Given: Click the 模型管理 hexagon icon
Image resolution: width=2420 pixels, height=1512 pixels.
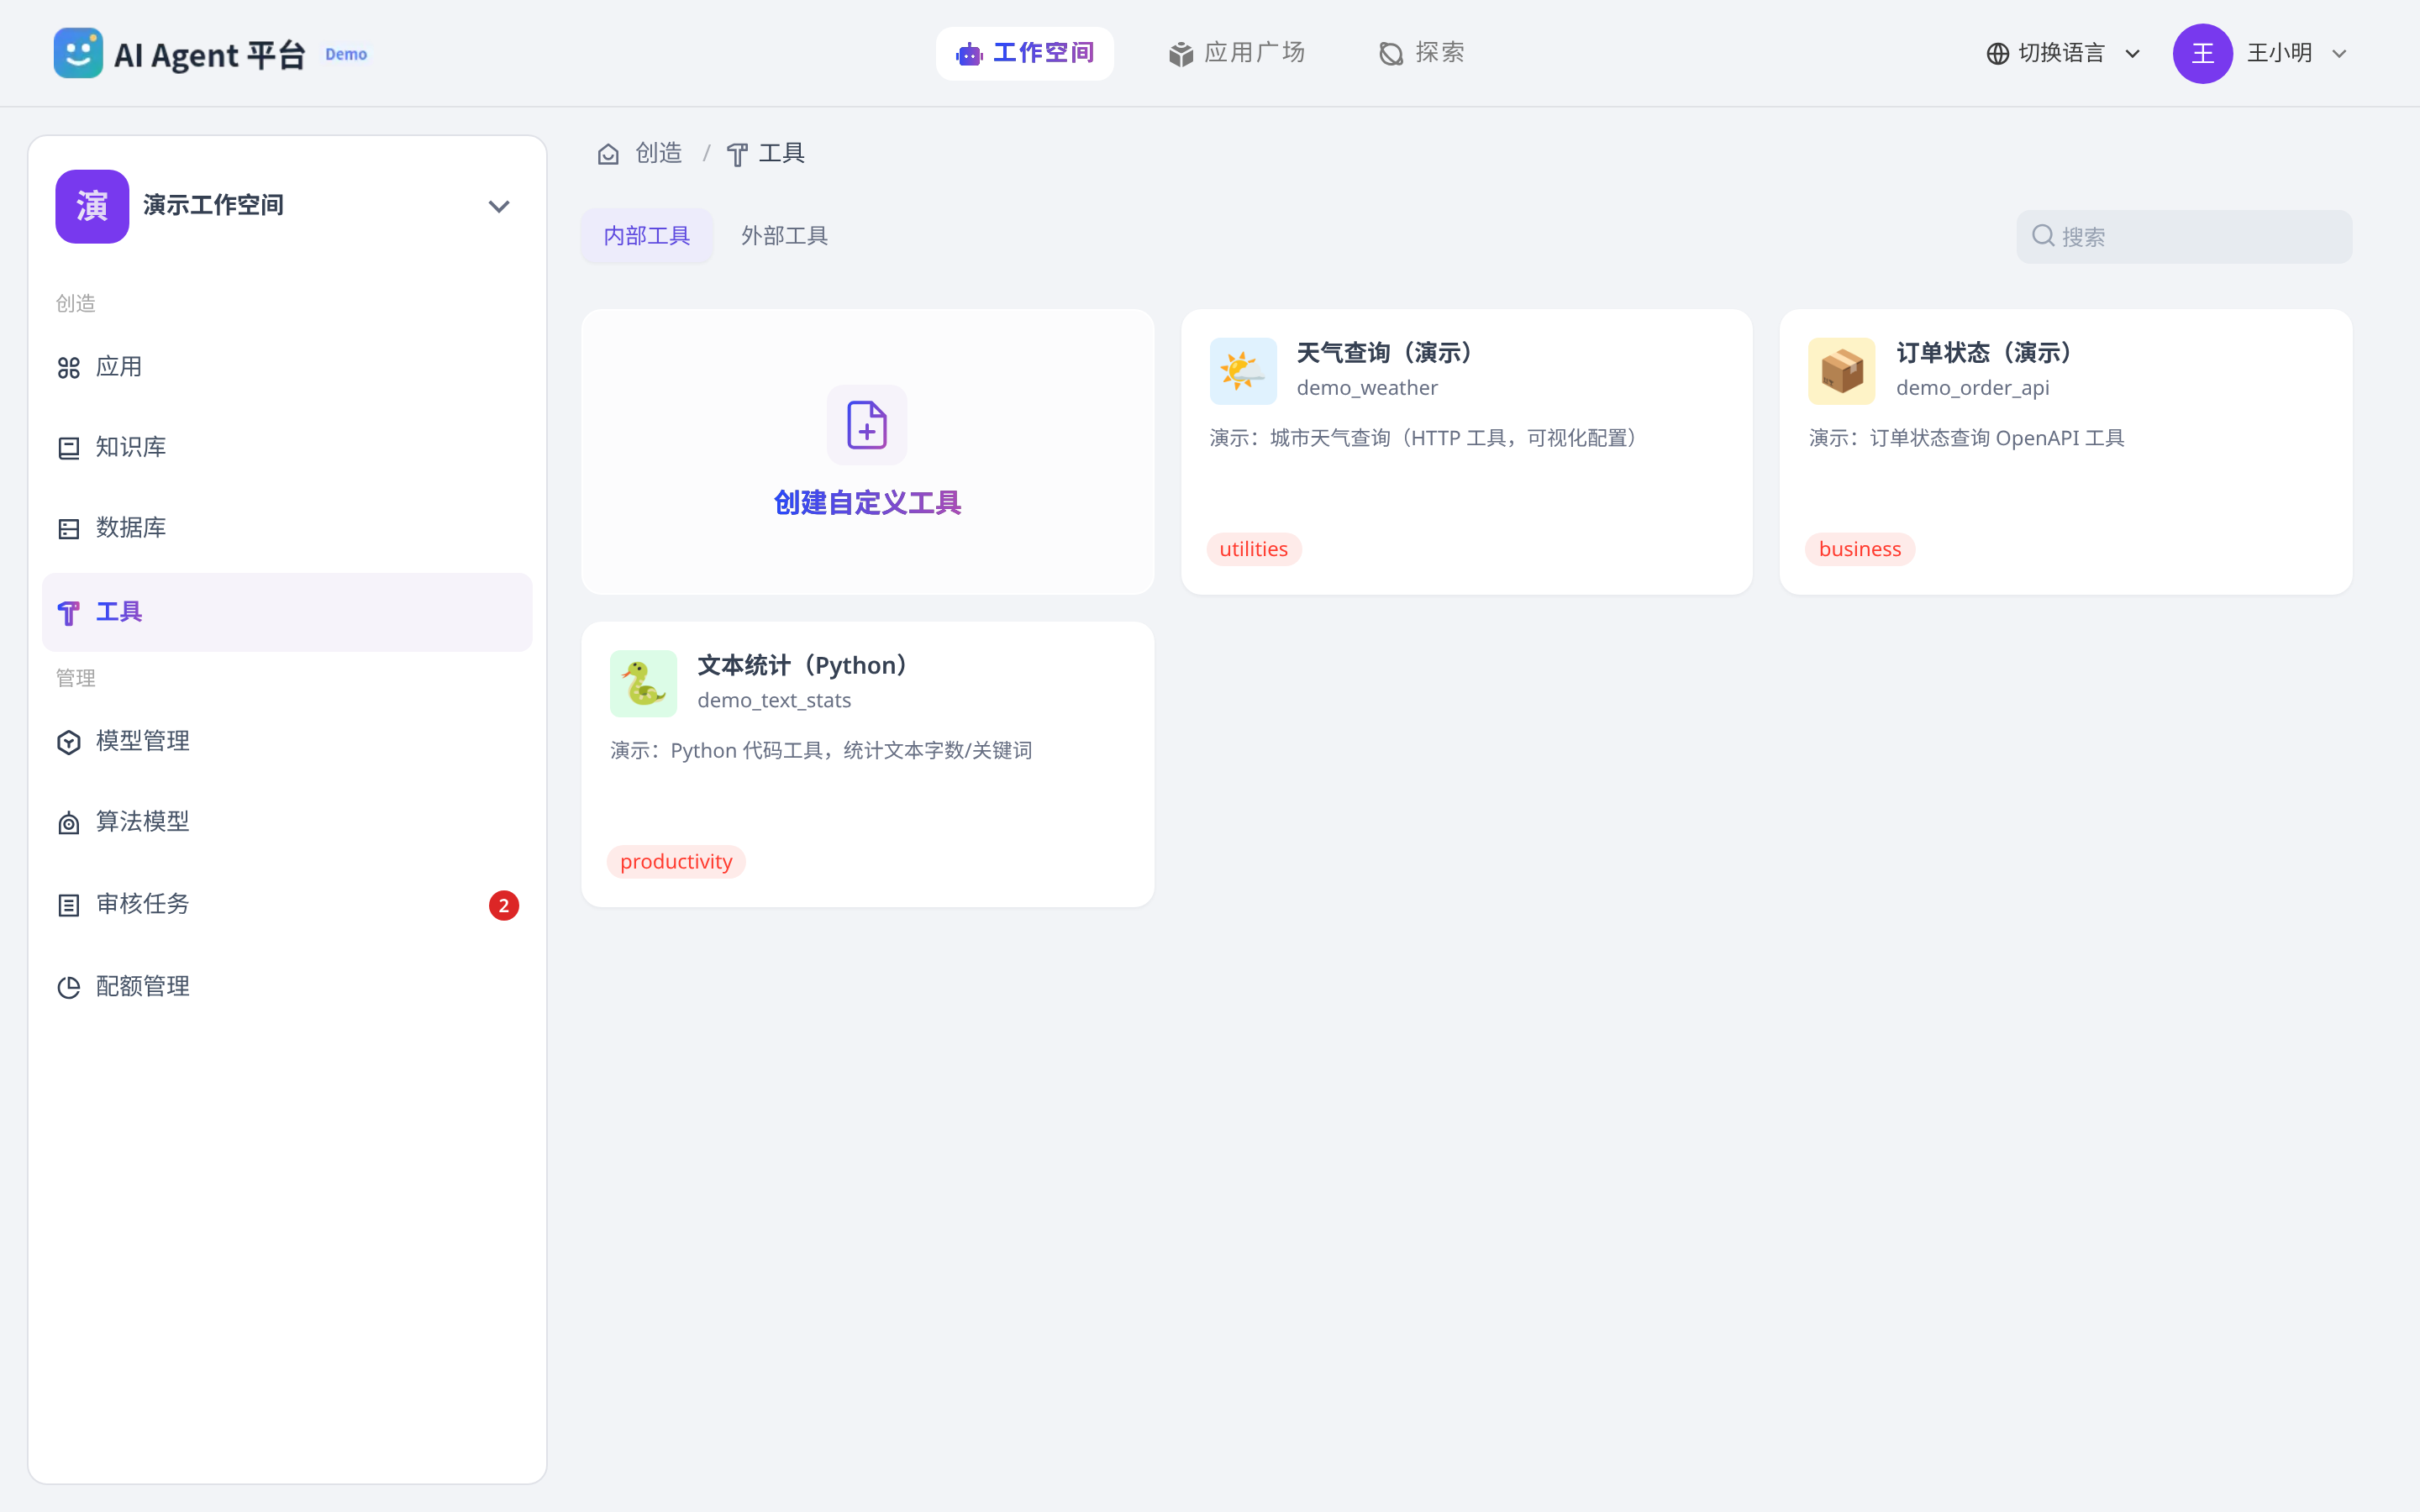Looking at the screenshot, I should 69,742.
